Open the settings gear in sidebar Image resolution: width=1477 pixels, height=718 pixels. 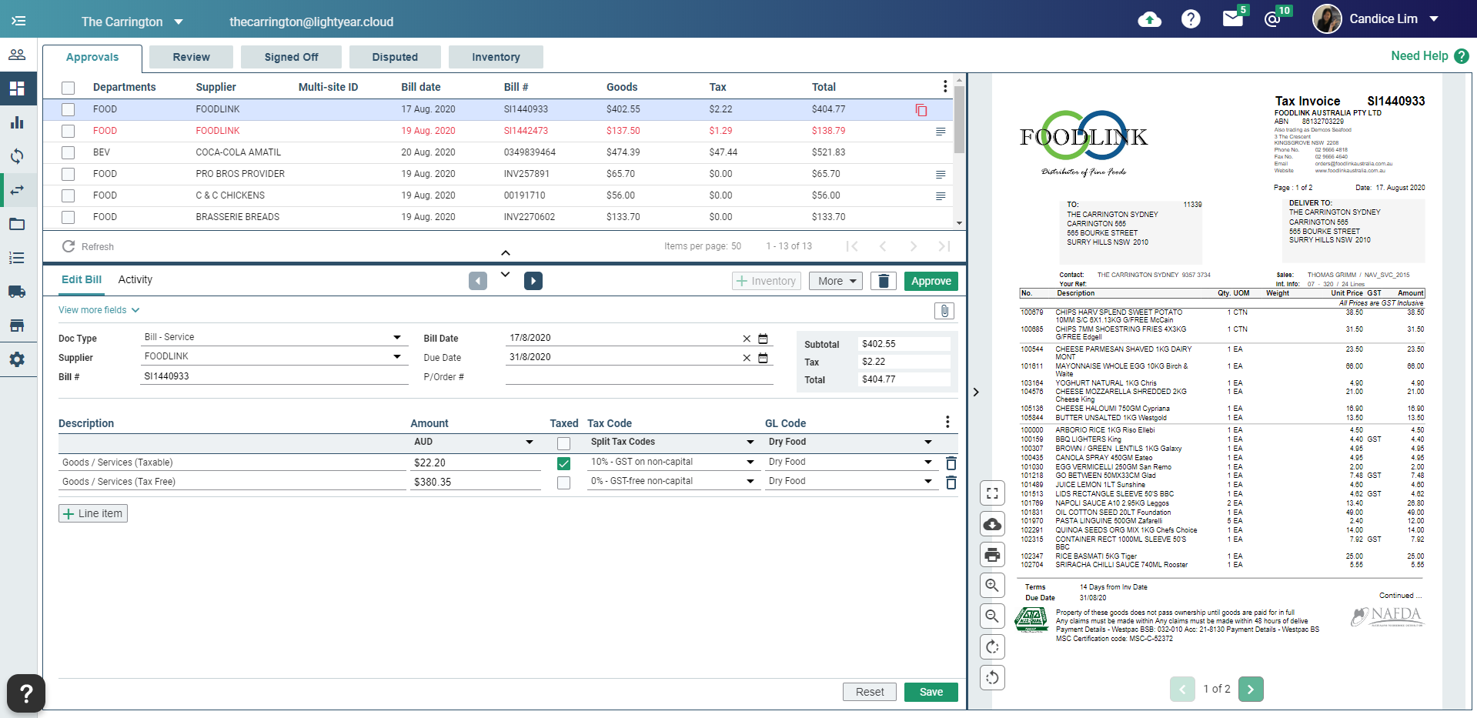click(17, 359)
